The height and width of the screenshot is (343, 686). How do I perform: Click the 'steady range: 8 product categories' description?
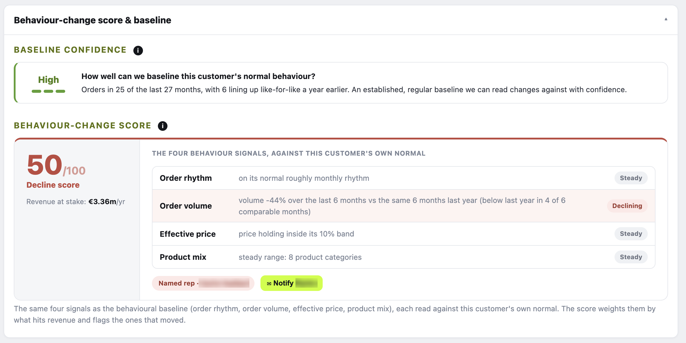coord(300,257)
